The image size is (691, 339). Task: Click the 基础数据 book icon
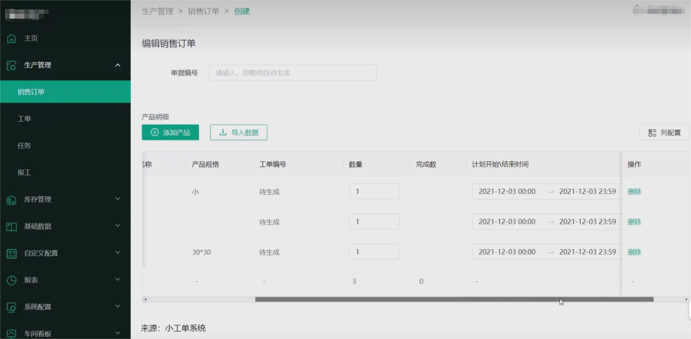(x=11, y=226)
